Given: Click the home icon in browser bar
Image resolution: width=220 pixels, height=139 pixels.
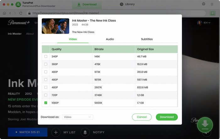Looking at the screenshot, I should tap(4, 13).
